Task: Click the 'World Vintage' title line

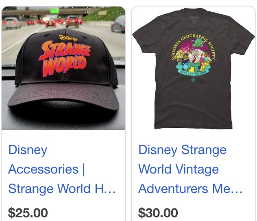Action: click(179, 169)
